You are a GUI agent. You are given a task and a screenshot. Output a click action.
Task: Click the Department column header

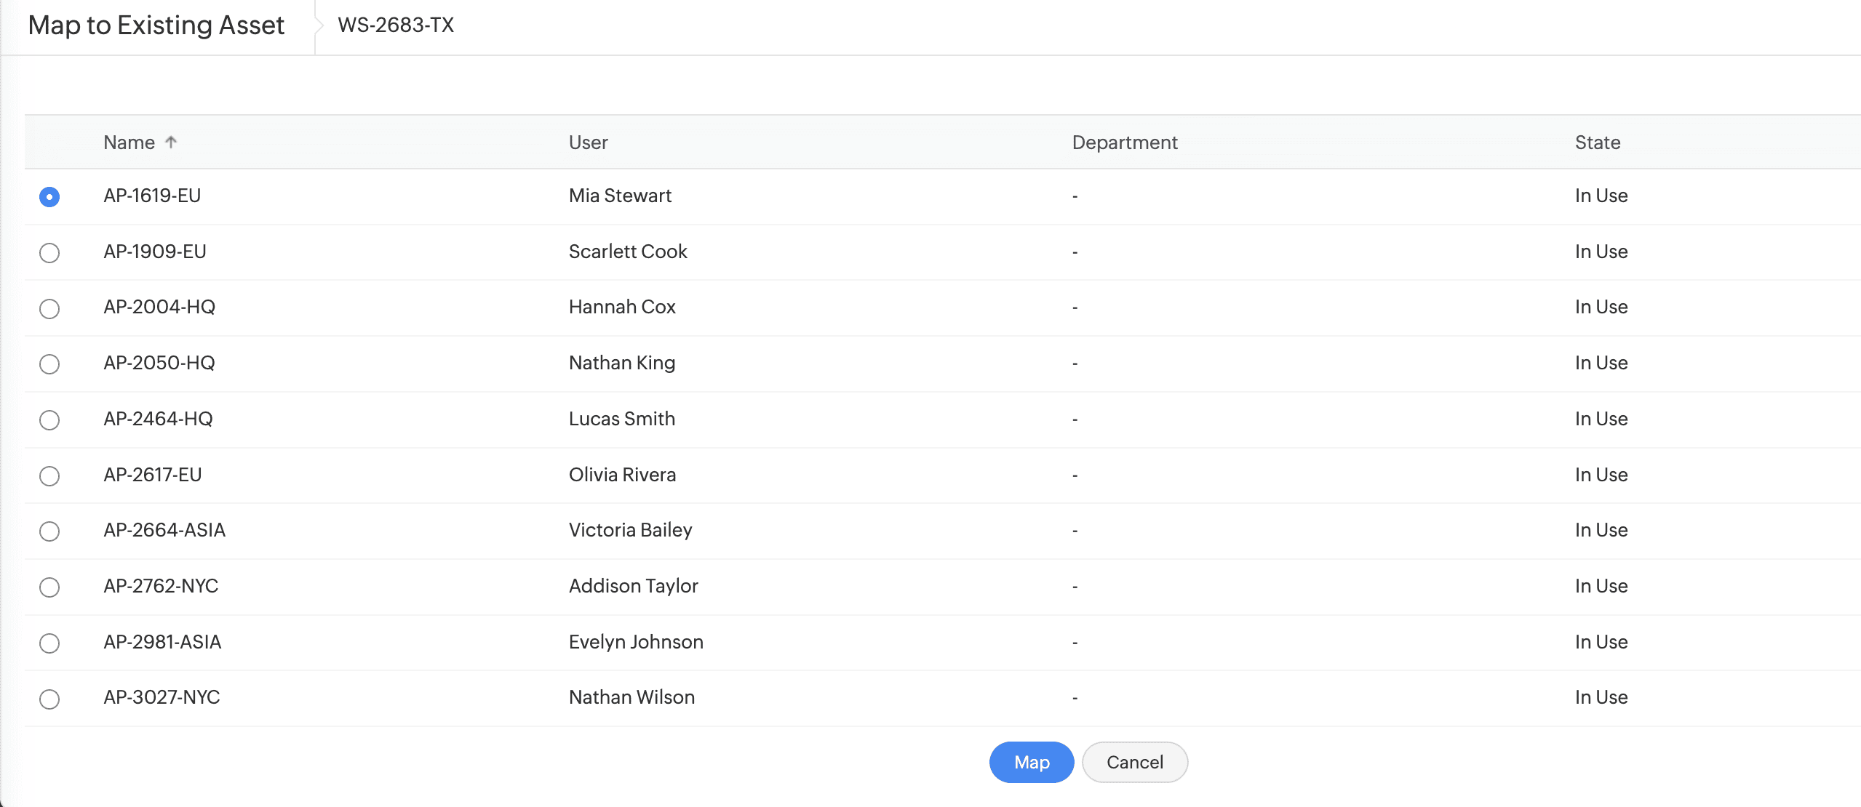tap(1124, 142)
